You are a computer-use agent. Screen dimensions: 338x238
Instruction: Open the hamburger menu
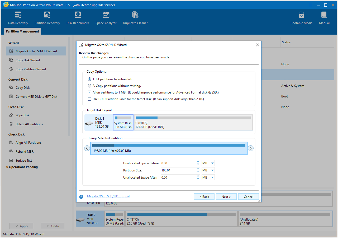pyautogui.click(x=311, y=5)
